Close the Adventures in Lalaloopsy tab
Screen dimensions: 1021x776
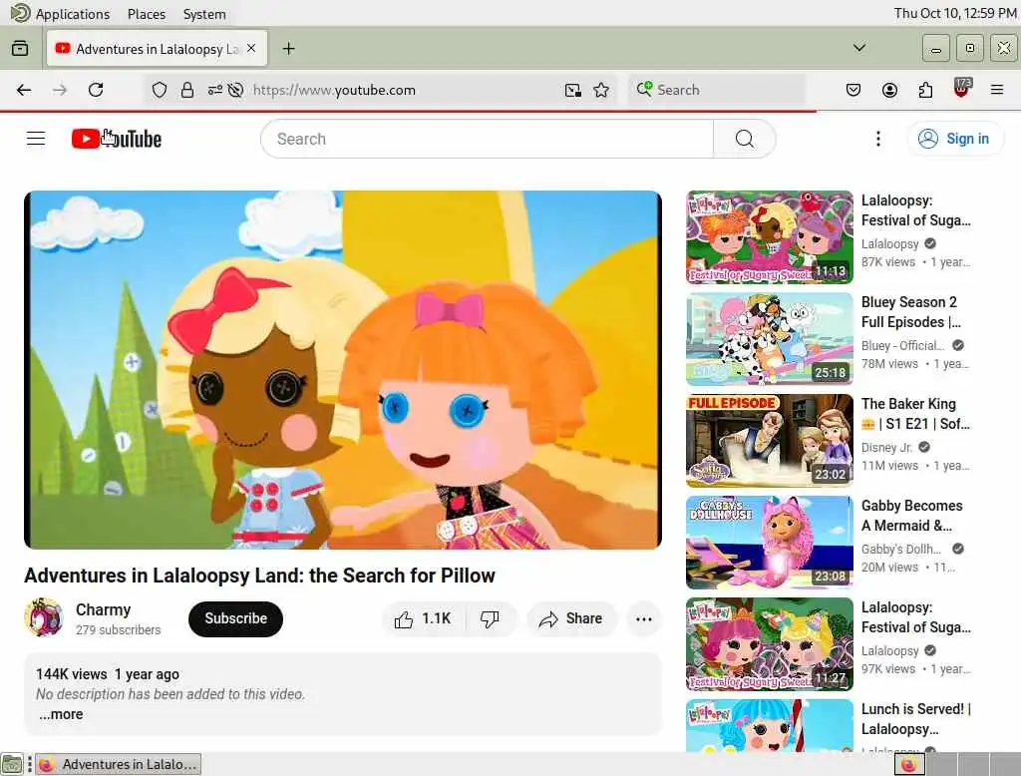[x=251, y=48]
